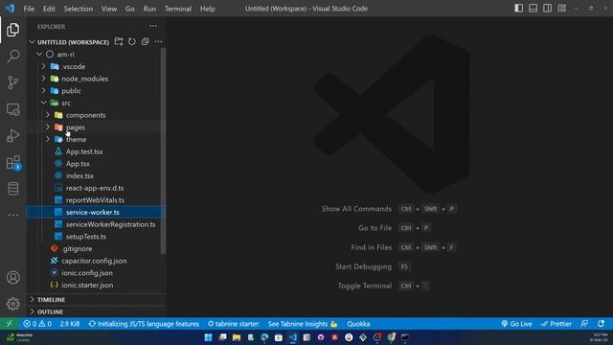
Task: Click the Go Live server button
Action: (x=516, y=324)
